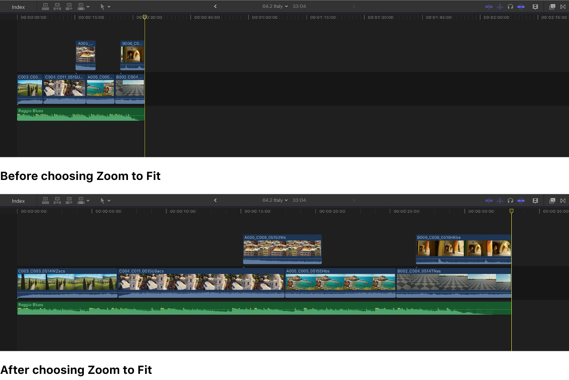Screen dimensions: 569x380
Task: Select the Append clip tool
Action: click(x=69, y=6)
